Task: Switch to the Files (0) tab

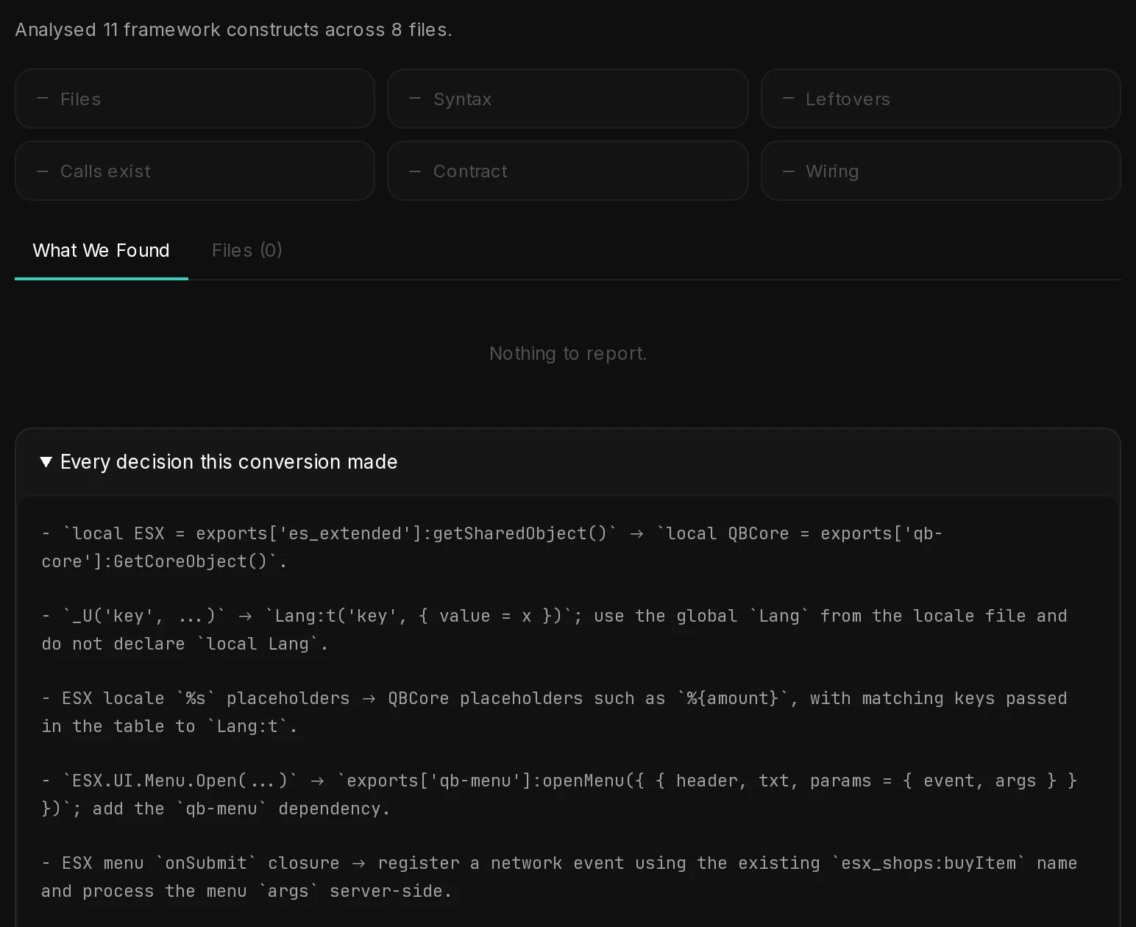Action: coord(247,251)
